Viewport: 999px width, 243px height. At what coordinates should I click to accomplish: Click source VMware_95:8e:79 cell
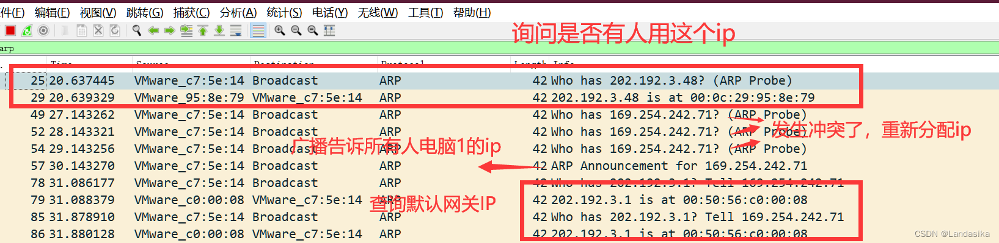click(189, 97)
